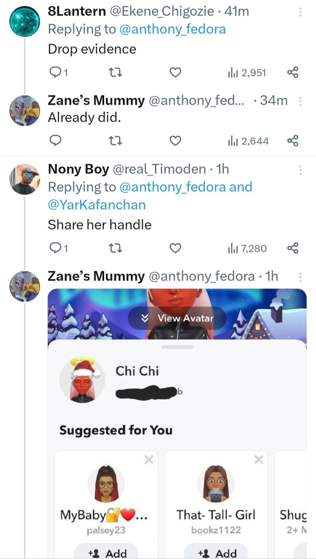Dismiss the MyBaby suggested friend card
This screenshot has width=316, height=559.
click(x=149, y=459)
